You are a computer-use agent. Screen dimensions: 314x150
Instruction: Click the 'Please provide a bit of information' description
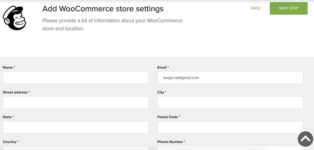click(x=112, y=24)
